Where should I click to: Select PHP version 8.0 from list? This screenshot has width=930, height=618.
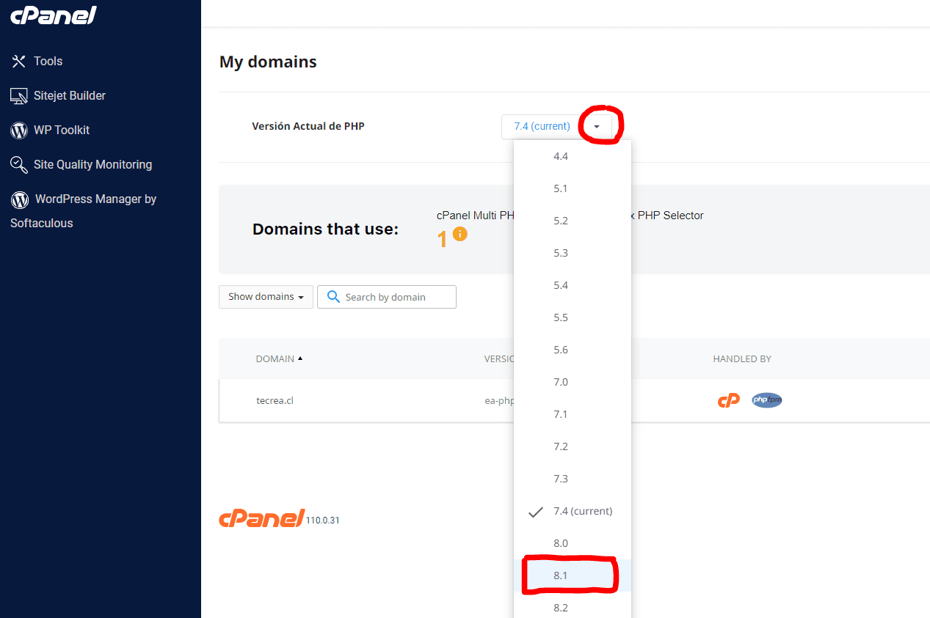(561, 543)
